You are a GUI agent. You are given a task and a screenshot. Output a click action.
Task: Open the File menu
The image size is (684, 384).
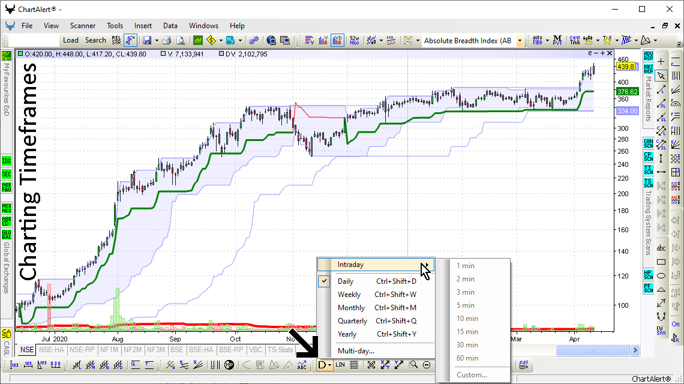tap(27, 26)
